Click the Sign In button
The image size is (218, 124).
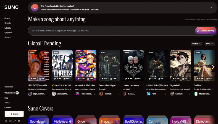14,114
